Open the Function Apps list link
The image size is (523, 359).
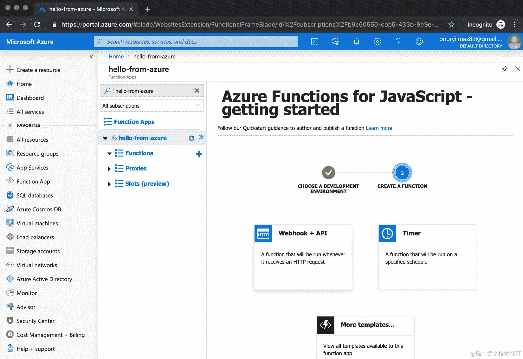tap(134, 122)
